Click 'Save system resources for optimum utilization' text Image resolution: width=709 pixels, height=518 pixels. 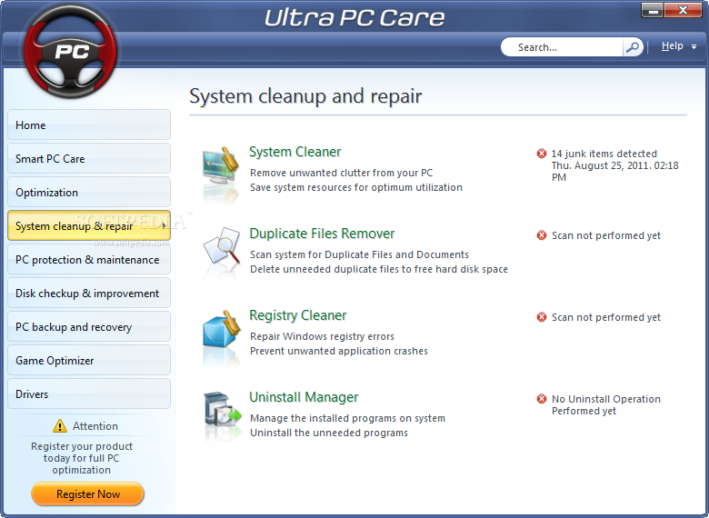pyautogui.click(x=356, y=187)
